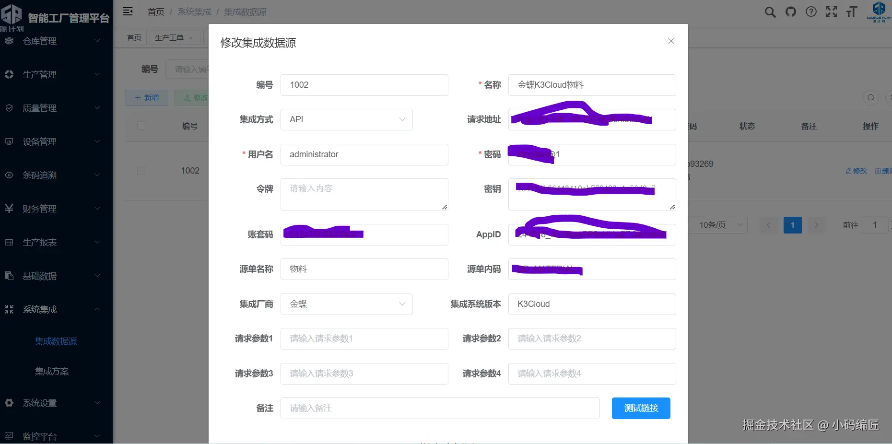Screen dimensions: 892x444
Task: Click the 账套码 input field
Action: click(364, 234)
